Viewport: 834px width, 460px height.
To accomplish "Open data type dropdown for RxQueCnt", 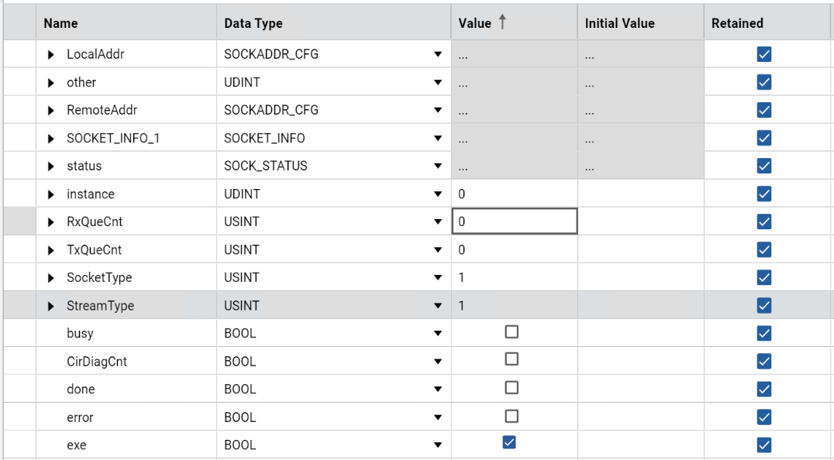I will 438,222.
